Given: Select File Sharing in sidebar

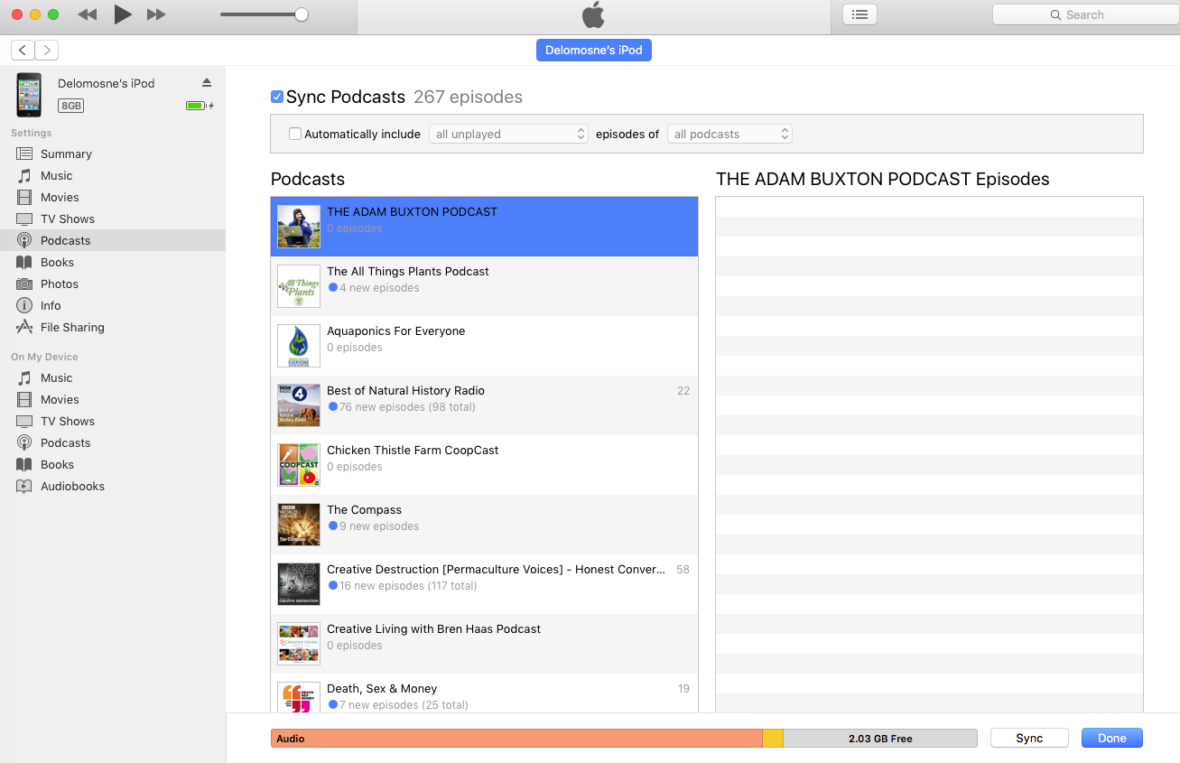Looking at the screenshot, I should tap(72, 328).
